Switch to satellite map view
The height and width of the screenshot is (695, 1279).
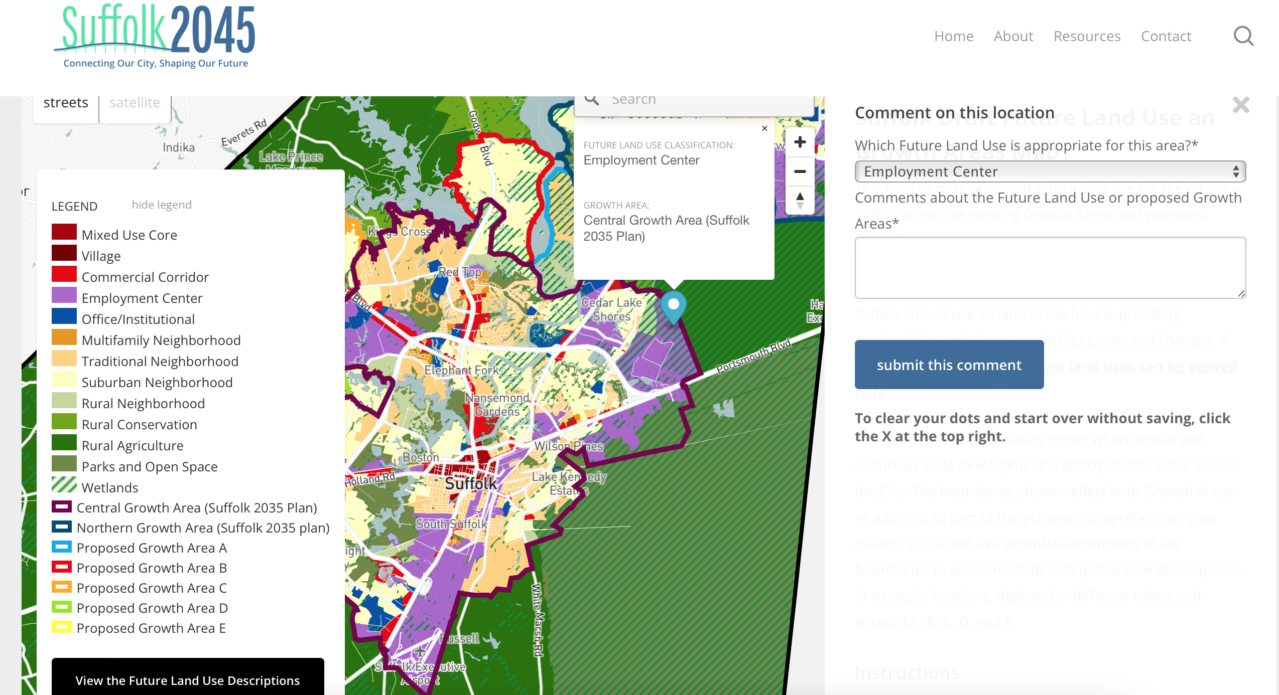[134, 102]
